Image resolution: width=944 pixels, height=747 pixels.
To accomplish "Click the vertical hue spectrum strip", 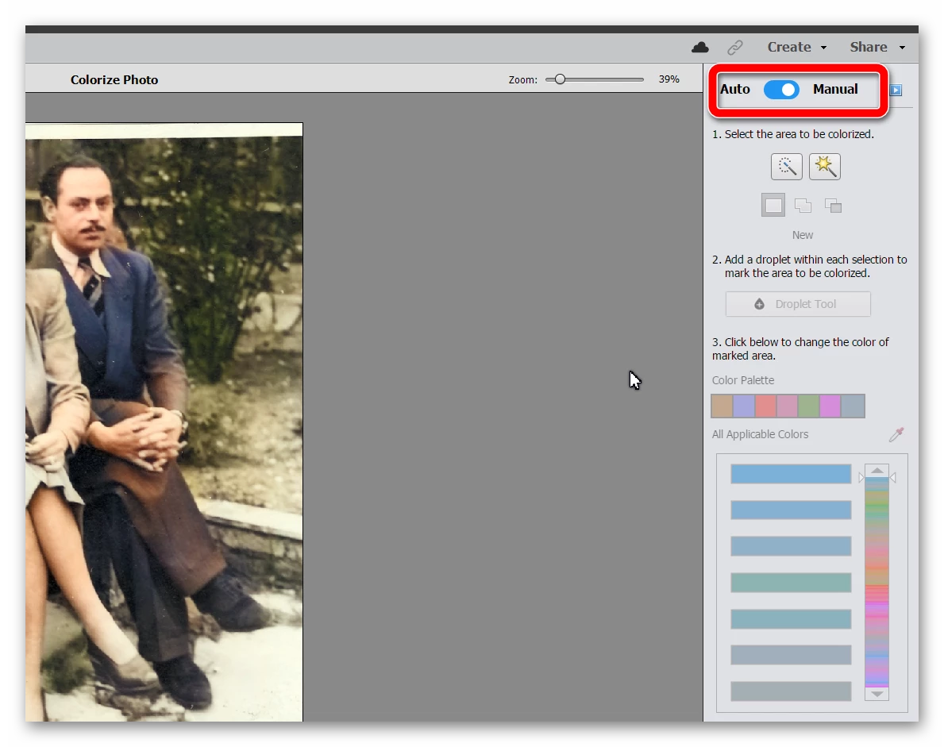I will coord(877,582).
